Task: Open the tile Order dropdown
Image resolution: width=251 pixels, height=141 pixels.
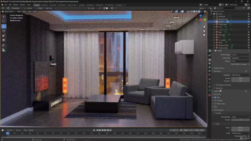Action: (240, 133)
